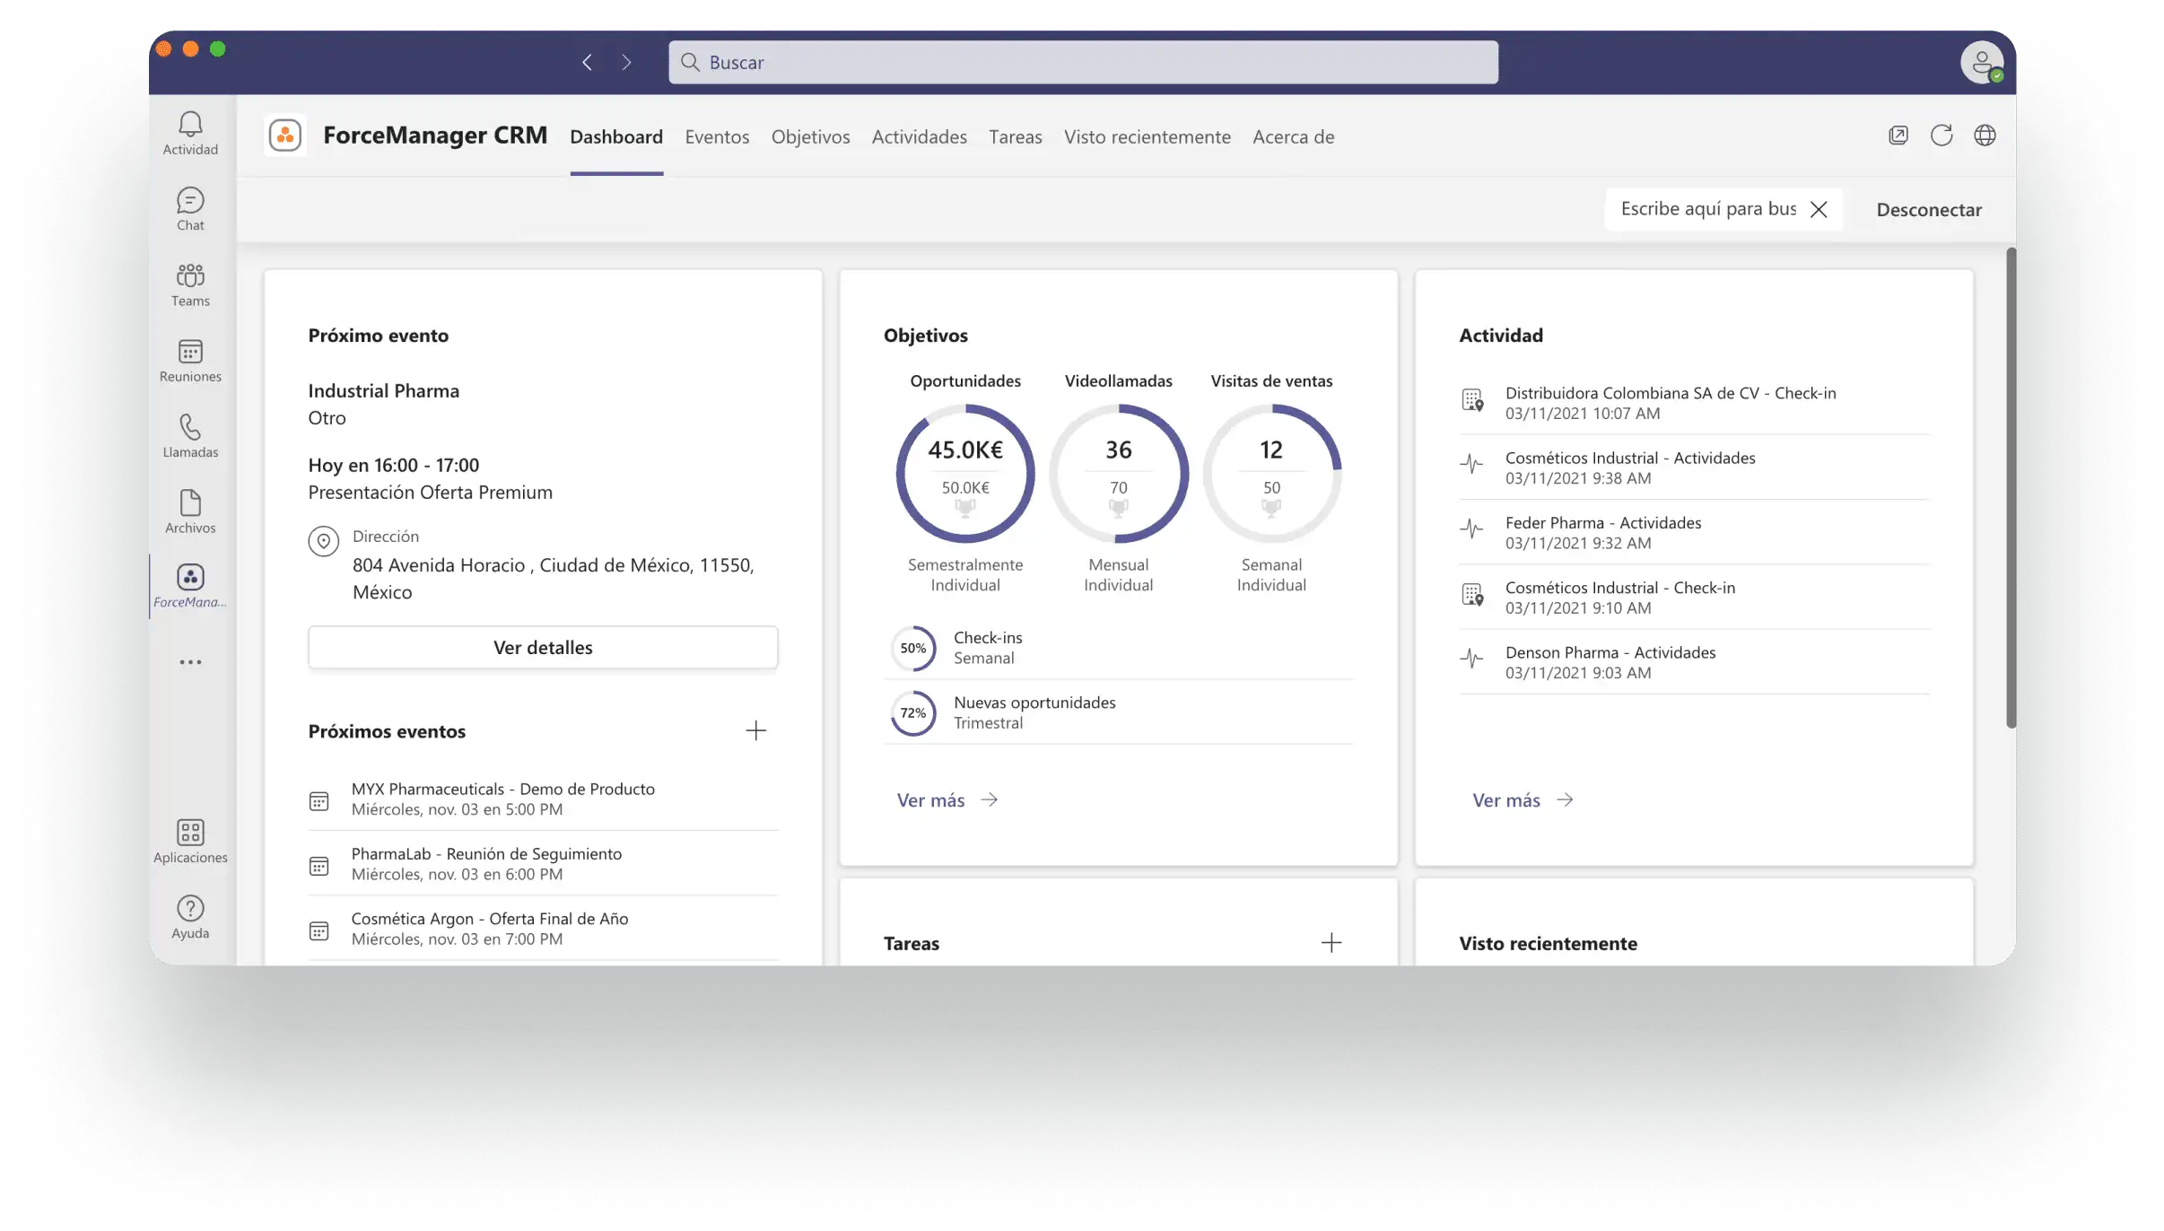This screenshot has height=1231, width=2164.
Task: Show more apps via ellipsis icon
Action: click(190, 662)
